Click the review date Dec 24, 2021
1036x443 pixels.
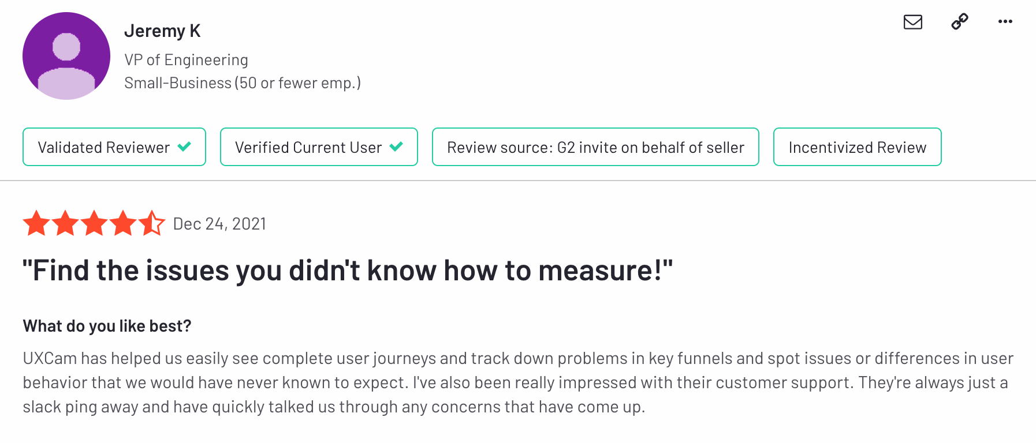(219, 224)
